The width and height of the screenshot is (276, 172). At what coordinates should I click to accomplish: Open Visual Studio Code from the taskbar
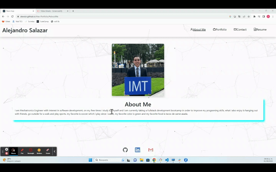[x=167, y=160]
